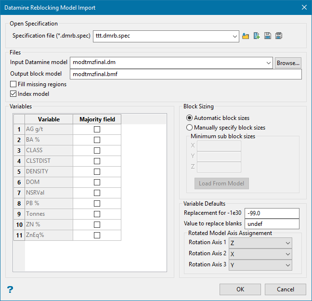Browse for an input Datamine model
The height and width of the screenshot is (301, 312).
pos(288,63)
